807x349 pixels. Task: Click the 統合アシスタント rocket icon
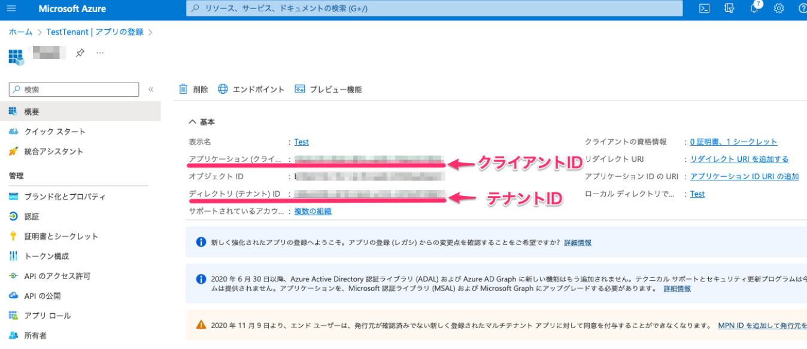click(x=13, y=151)
